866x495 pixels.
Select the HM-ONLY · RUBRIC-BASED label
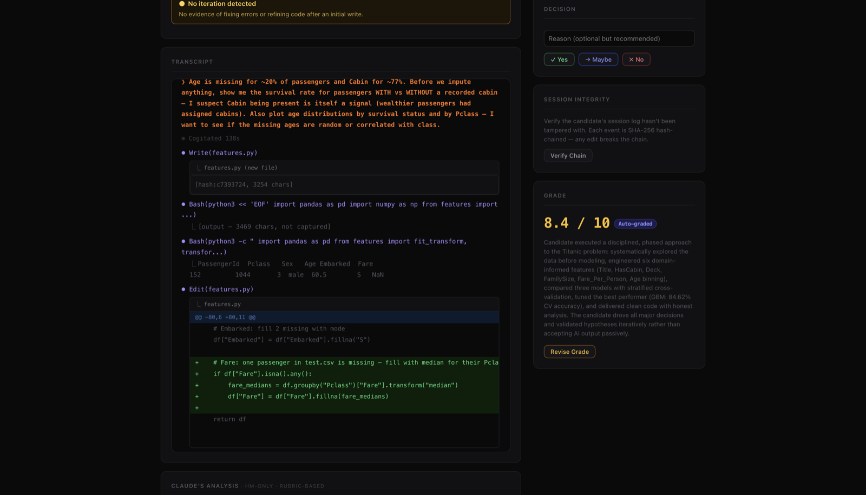[x=285, y=486]
